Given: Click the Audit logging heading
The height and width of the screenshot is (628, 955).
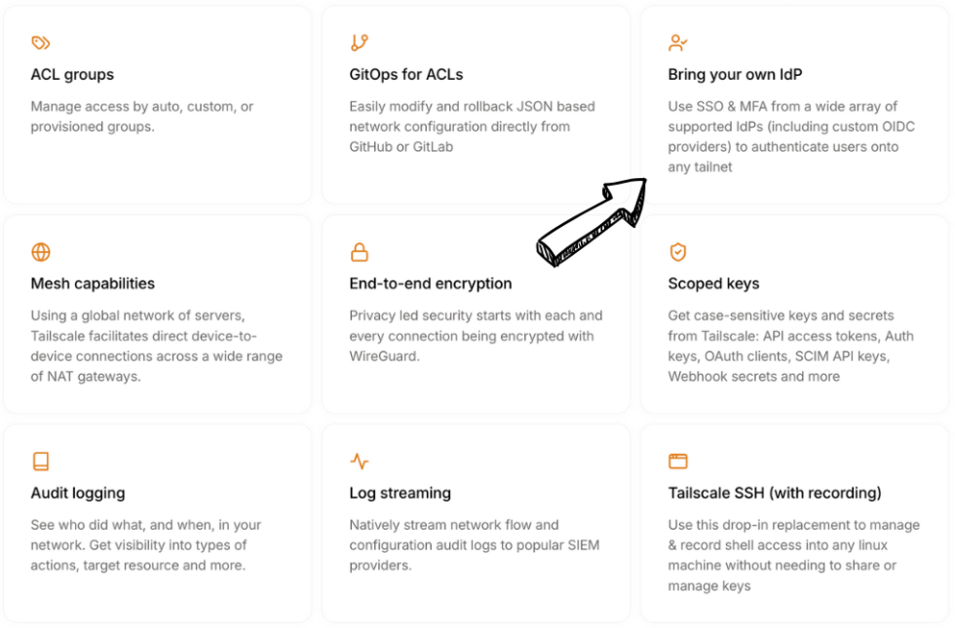Looking at the screenshot, I should (x=78, y=494).
